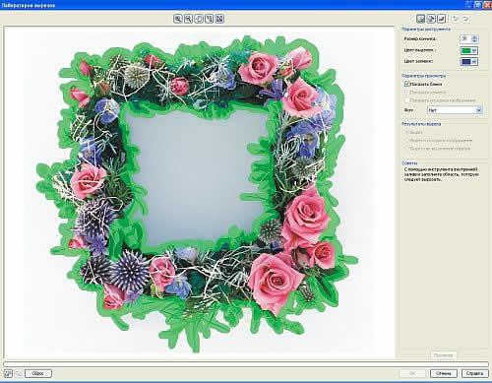Click the Справка help button
Image resolution: width=492 pixels, height=383 pixels.
pyautogui.click(x=474, y=373)
